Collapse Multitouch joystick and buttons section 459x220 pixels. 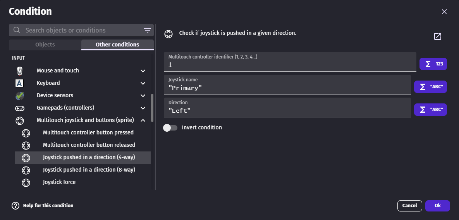tap(143, 120)
